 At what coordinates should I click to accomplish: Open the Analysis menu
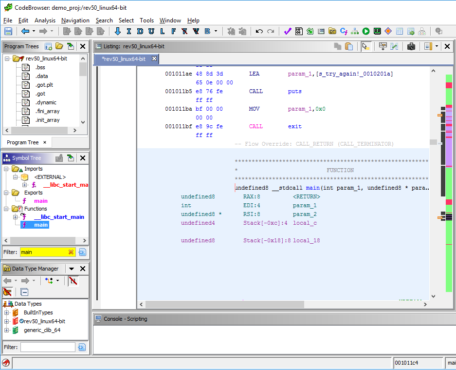click(x=45, y=20)
